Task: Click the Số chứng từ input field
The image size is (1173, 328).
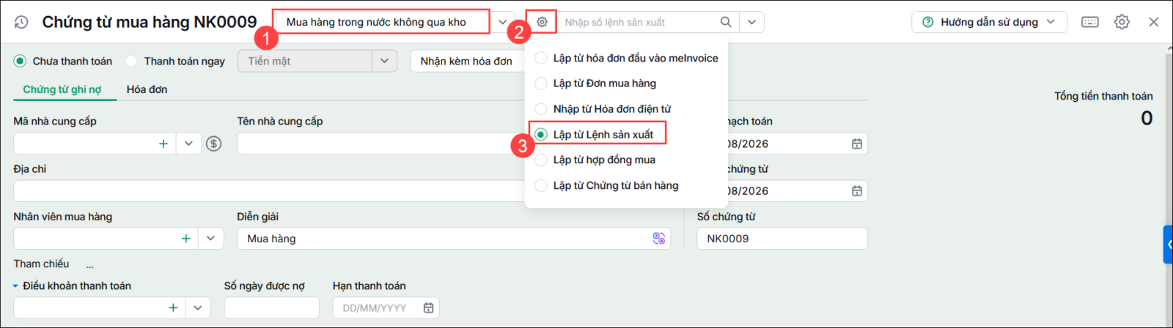Action: (x=782, y=239)
